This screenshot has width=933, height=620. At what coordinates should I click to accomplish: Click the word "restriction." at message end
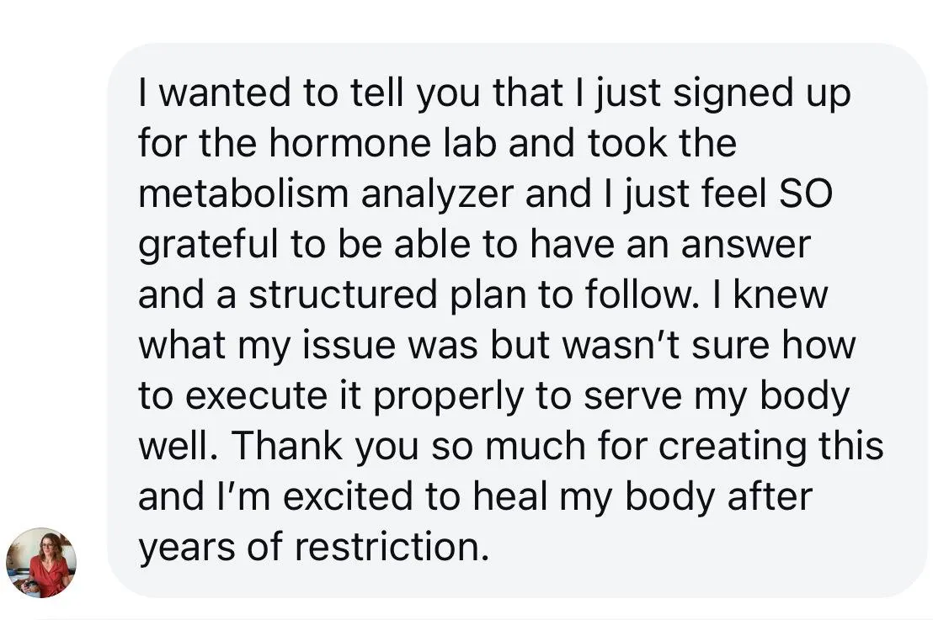[392, 547]
